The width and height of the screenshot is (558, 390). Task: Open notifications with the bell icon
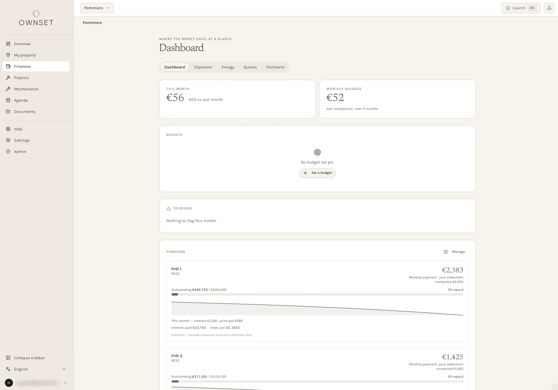pyautogui.click(x=549, y=8)
